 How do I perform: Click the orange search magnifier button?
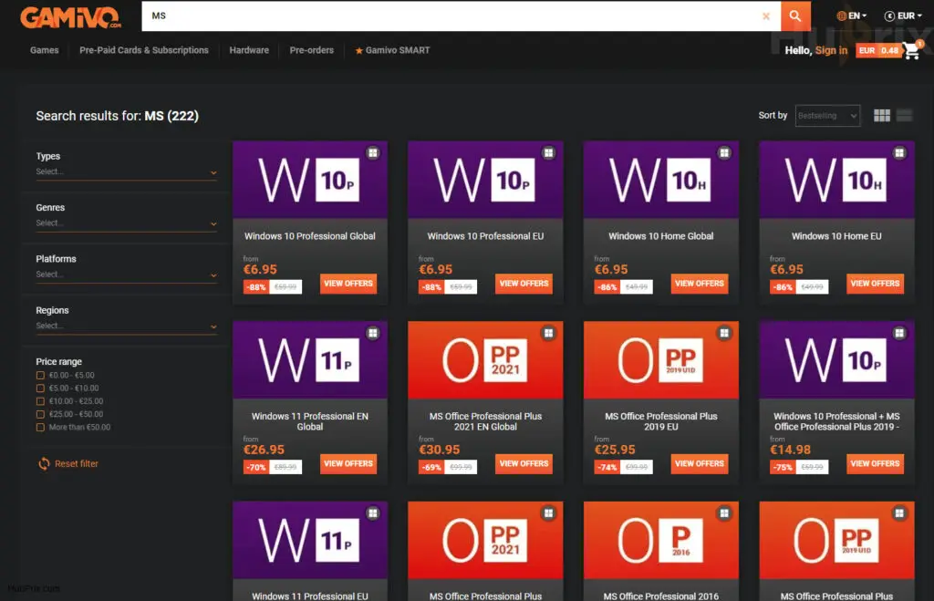coord(795,16)
